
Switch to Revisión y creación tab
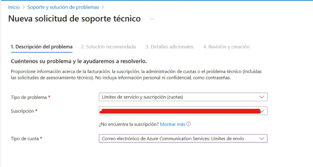pos(226,47)
